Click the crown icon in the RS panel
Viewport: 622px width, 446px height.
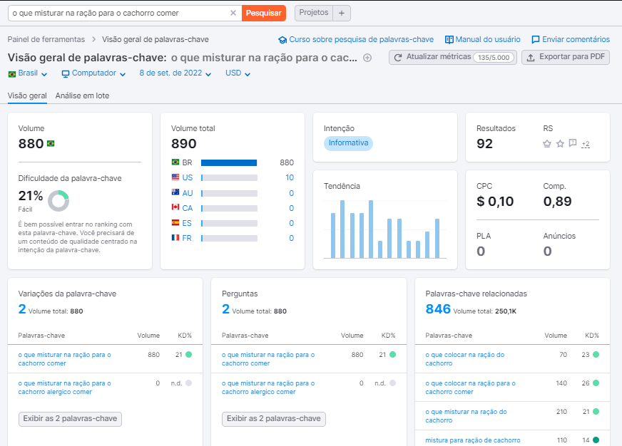[546, 142]
